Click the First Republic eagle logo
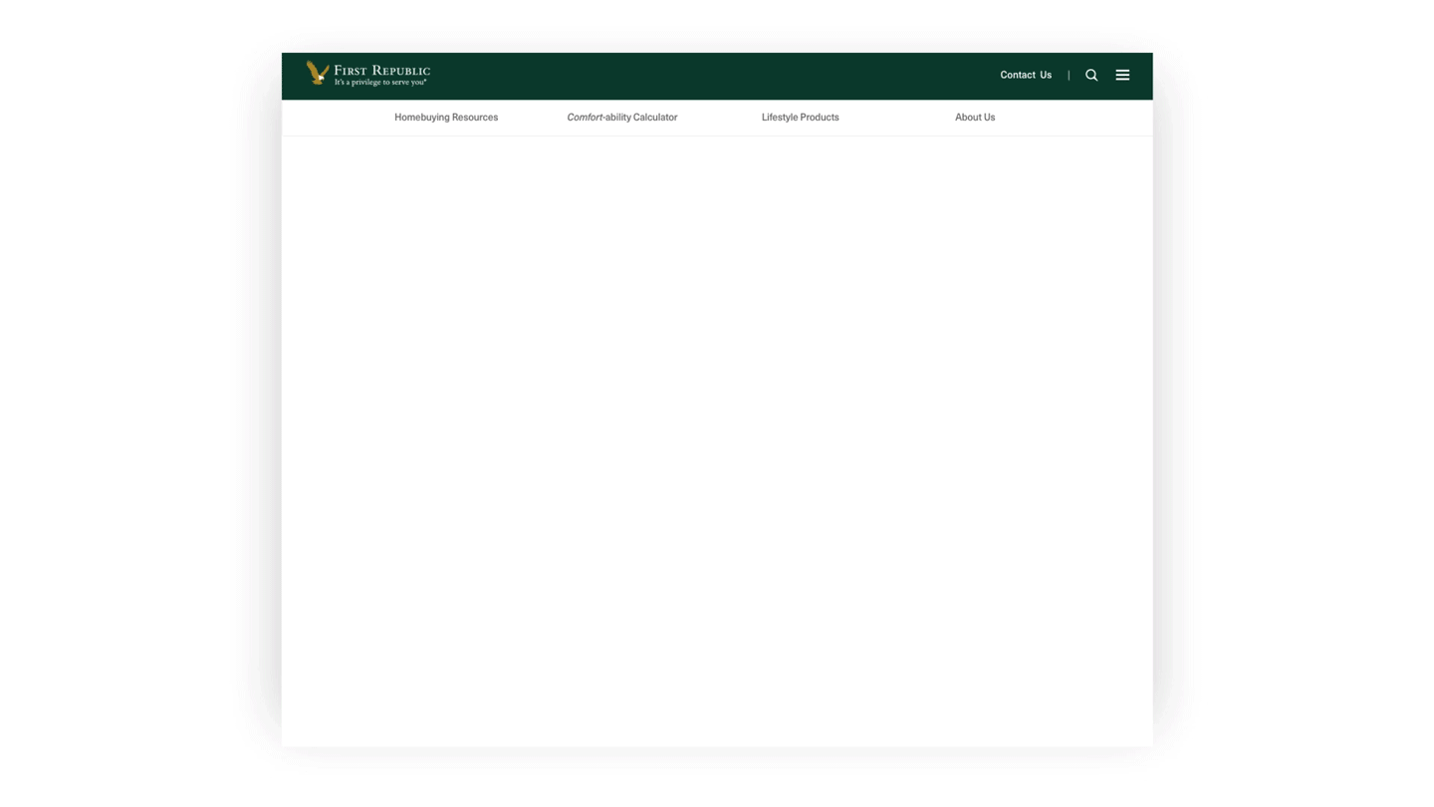 [x=367, y=74]
